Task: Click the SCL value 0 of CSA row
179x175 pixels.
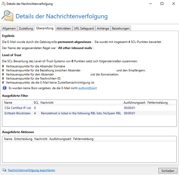Action: tap(35, 108)
